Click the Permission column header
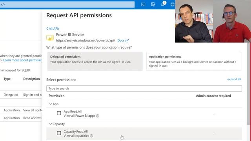Screen dimensions: 251x141 coord(56,96)
